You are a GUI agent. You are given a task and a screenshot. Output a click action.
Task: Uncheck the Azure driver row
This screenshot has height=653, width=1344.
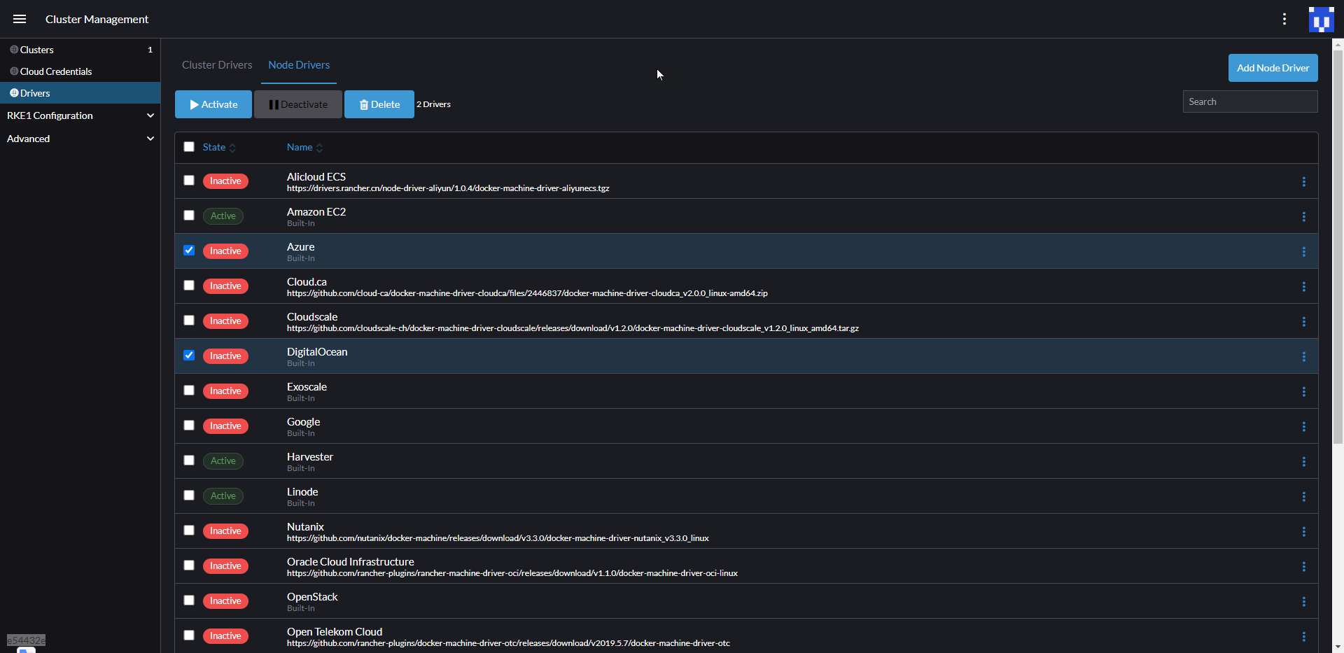coord(188,251)
